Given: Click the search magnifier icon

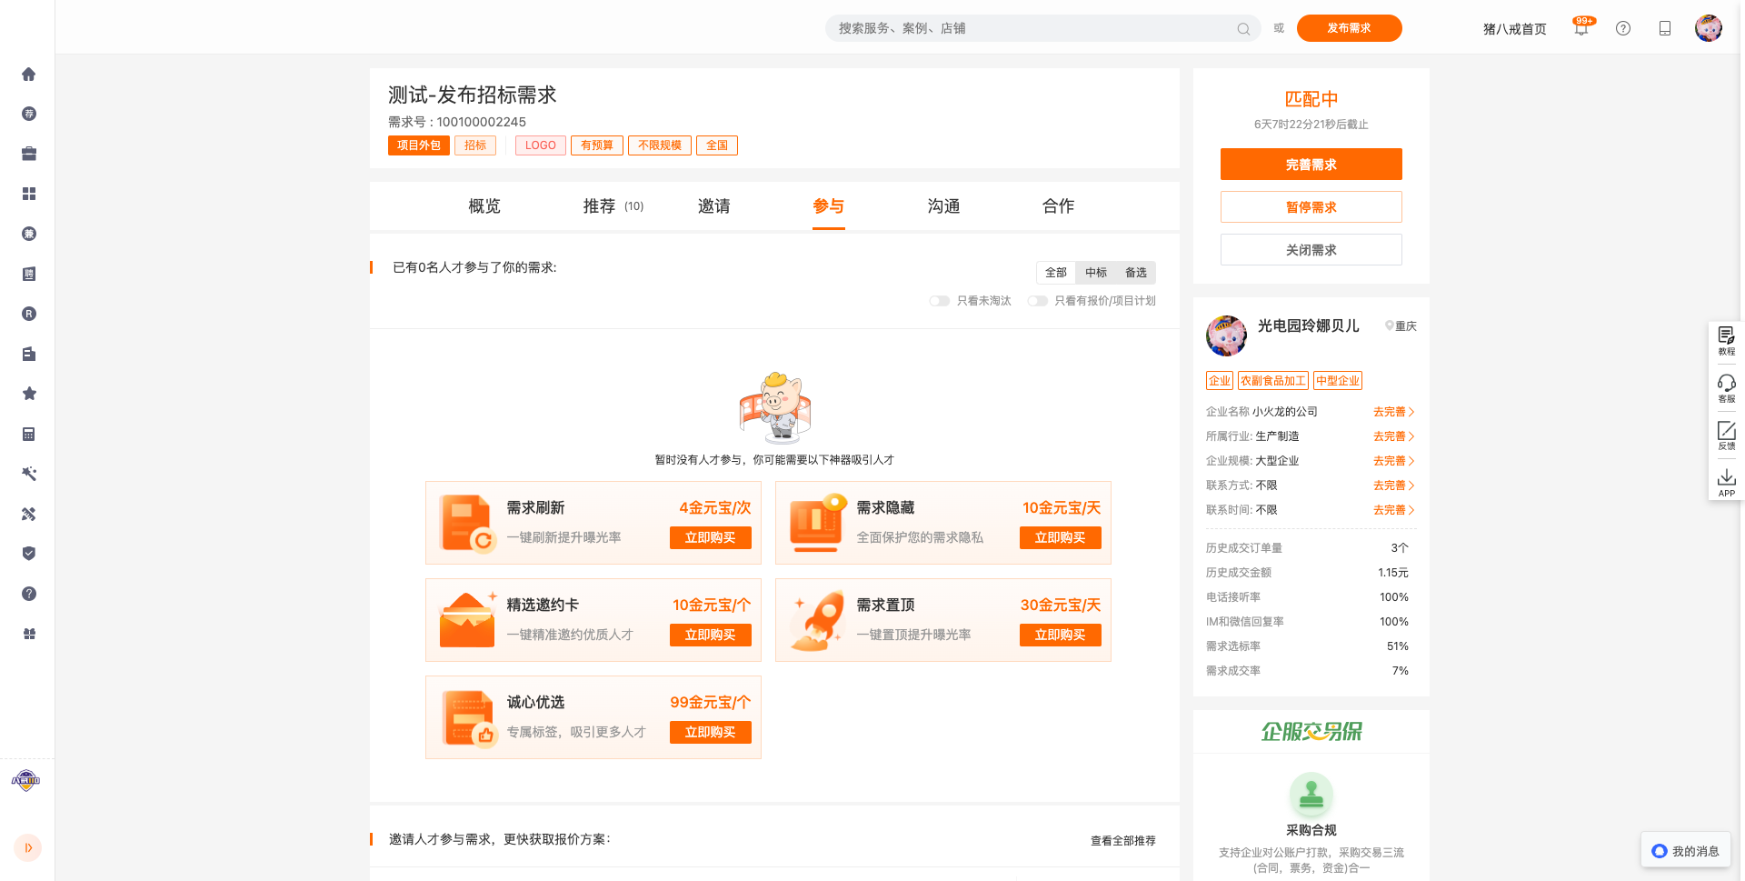Looking at the screenshot, I should pyautogui.click(x=1243, y=29).
